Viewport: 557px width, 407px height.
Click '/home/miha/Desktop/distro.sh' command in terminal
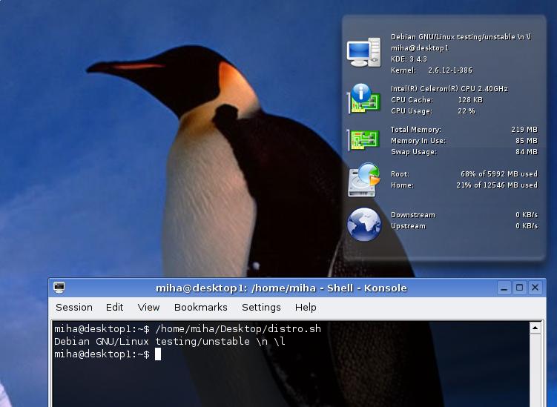(238, 329)
